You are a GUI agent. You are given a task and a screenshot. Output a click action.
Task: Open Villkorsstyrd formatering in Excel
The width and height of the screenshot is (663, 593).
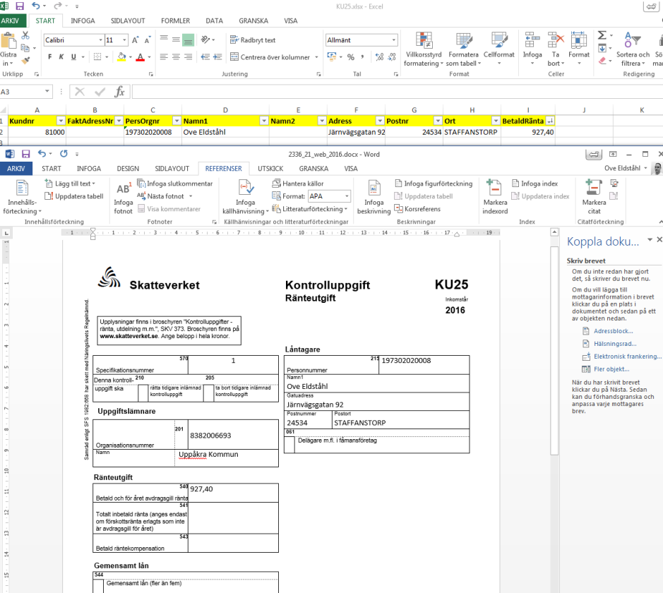click(x=424, y=49)
